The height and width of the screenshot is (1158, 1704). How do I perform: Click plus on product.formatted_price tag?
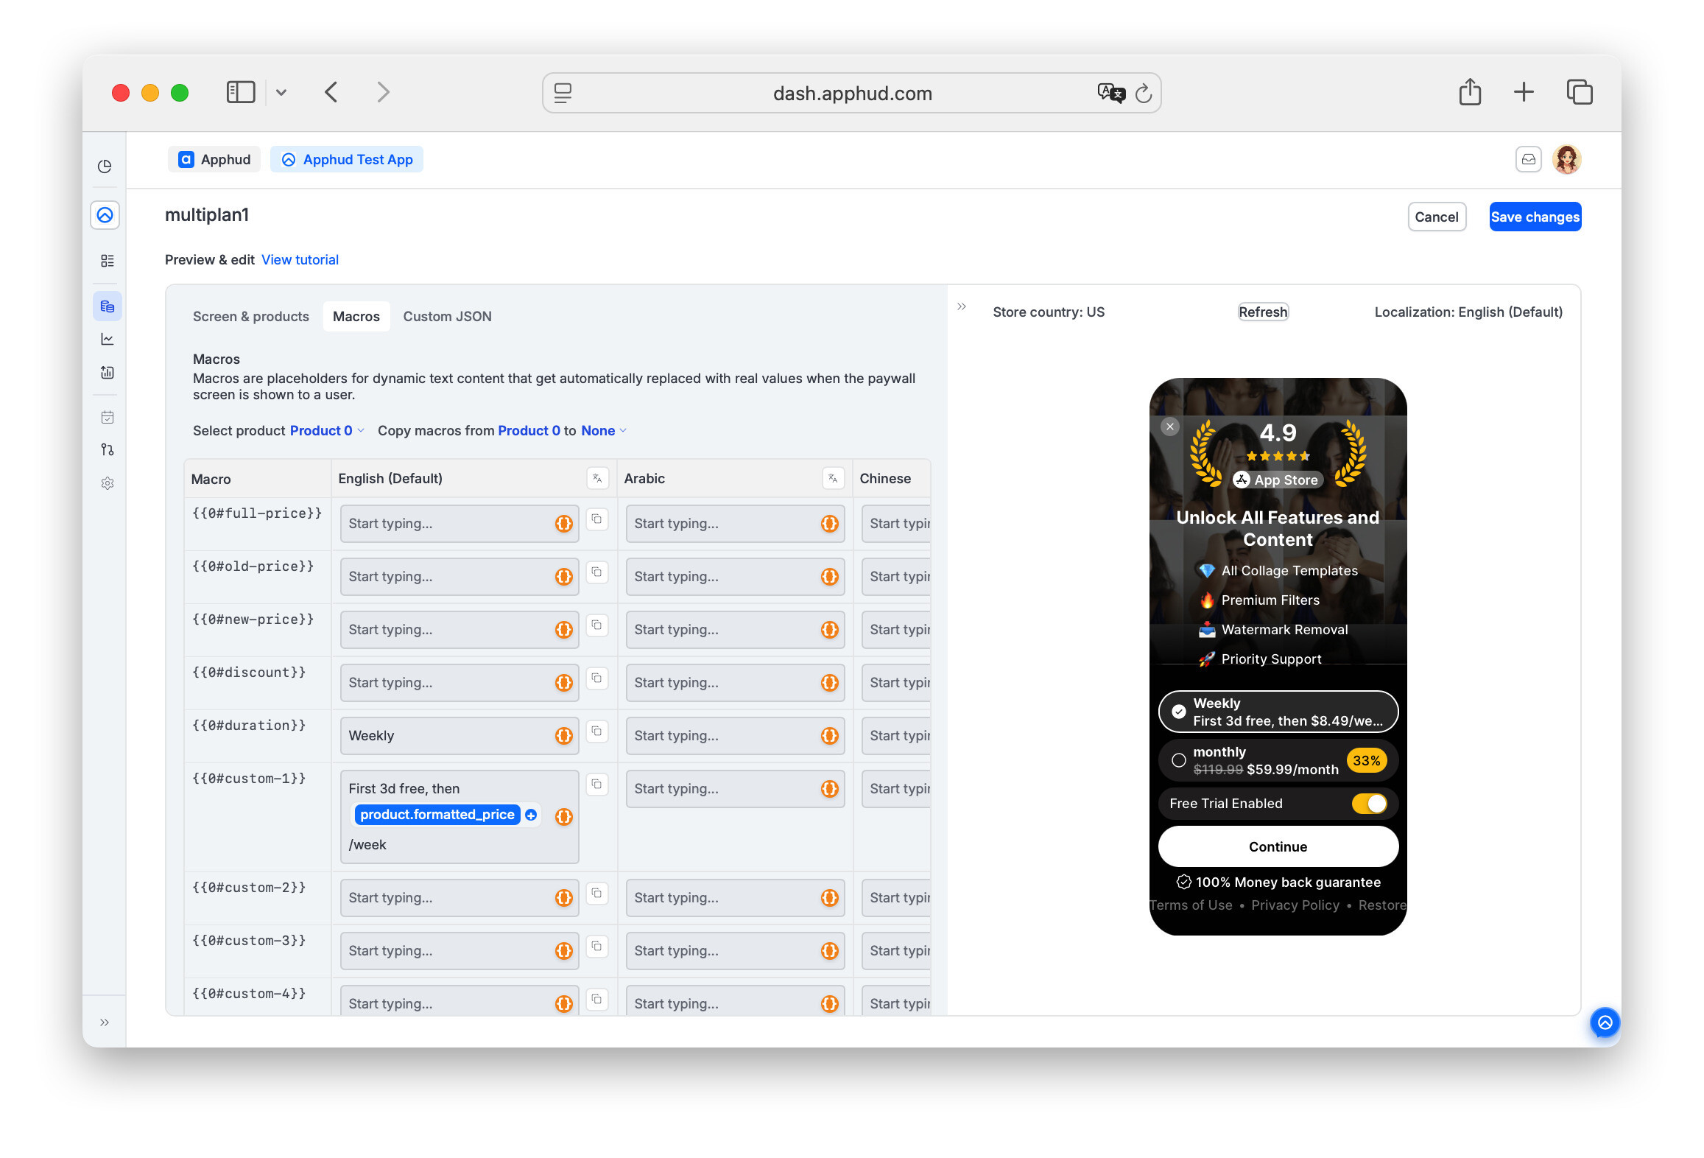pos(531,815)
